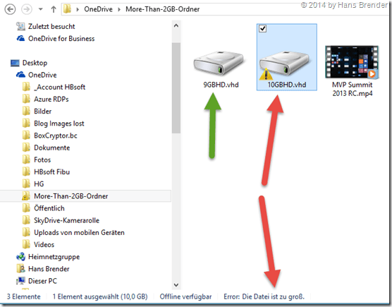Click the 10GBHD.vhd drive icon with warning

pos(284,64)
